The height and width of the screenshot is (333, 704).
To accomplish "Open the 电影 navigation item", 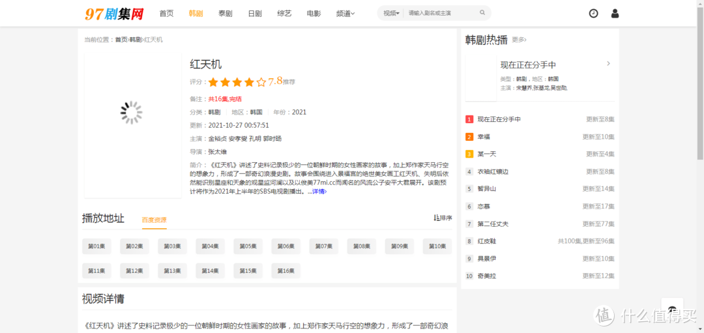I will [314, 13].
